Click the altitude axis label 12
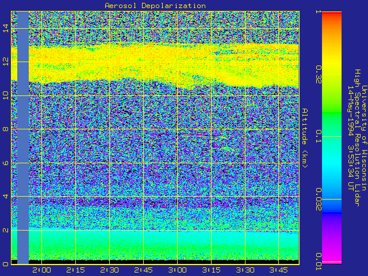The image size is (368, 276). pyautogui.click(x=6, y=62)
